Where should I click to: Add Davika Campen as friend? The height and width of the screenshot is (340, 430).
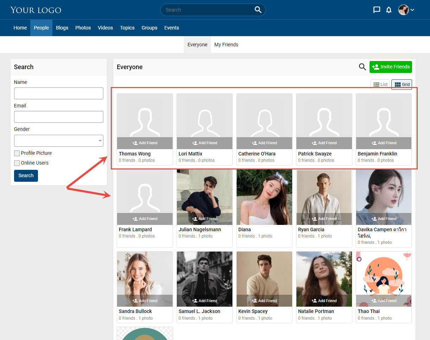click(x=384, y=219)
